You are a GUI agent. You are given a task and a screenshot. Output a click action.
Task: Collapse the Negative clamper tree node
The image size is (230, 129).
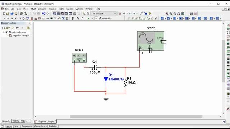[3, 32]
